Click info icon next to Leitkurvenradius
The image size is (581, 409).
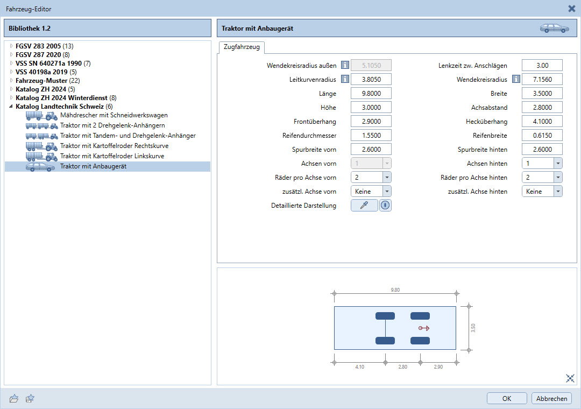tap(345, 79)
